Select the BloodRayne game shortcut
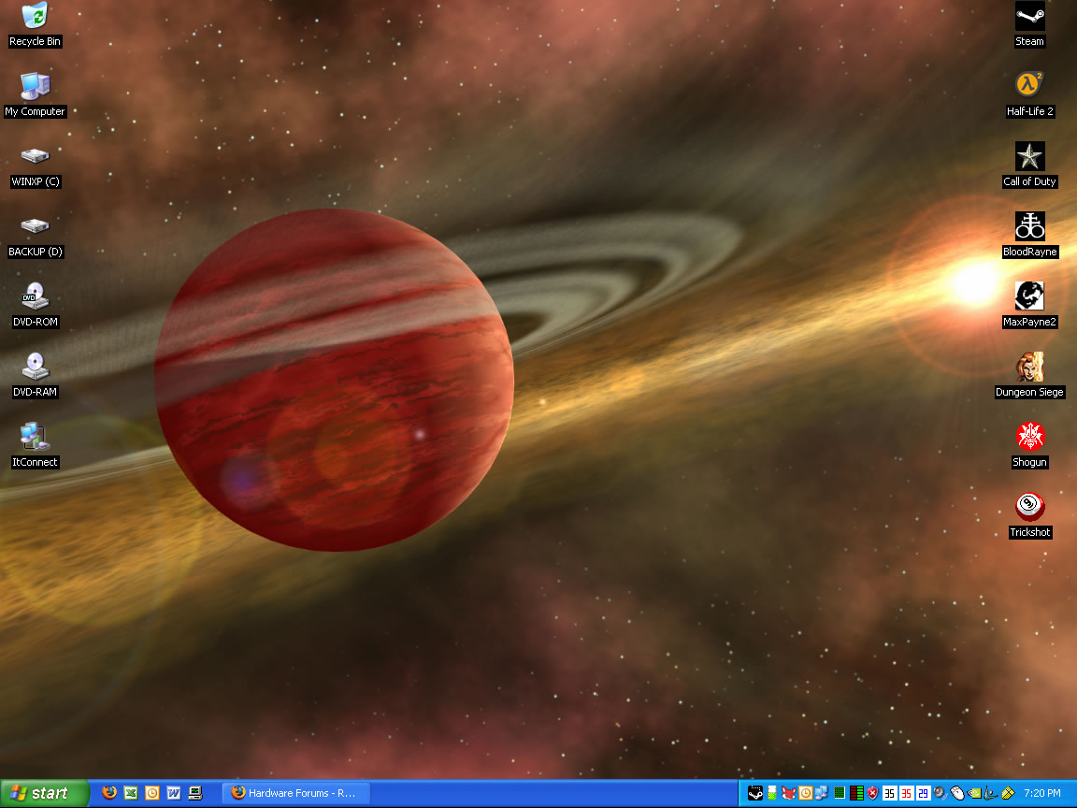Image resolution: width=1077 pixels, height=808 pixels. coord(1029,235)
